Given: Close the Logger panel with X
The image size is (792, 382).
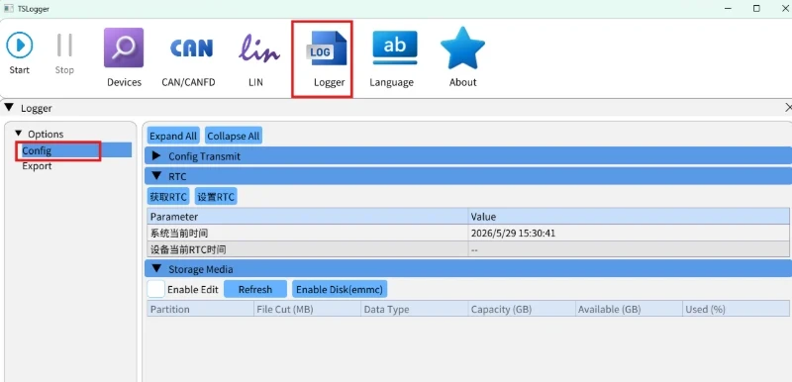Looking at the screenshot, I should 788,108.
